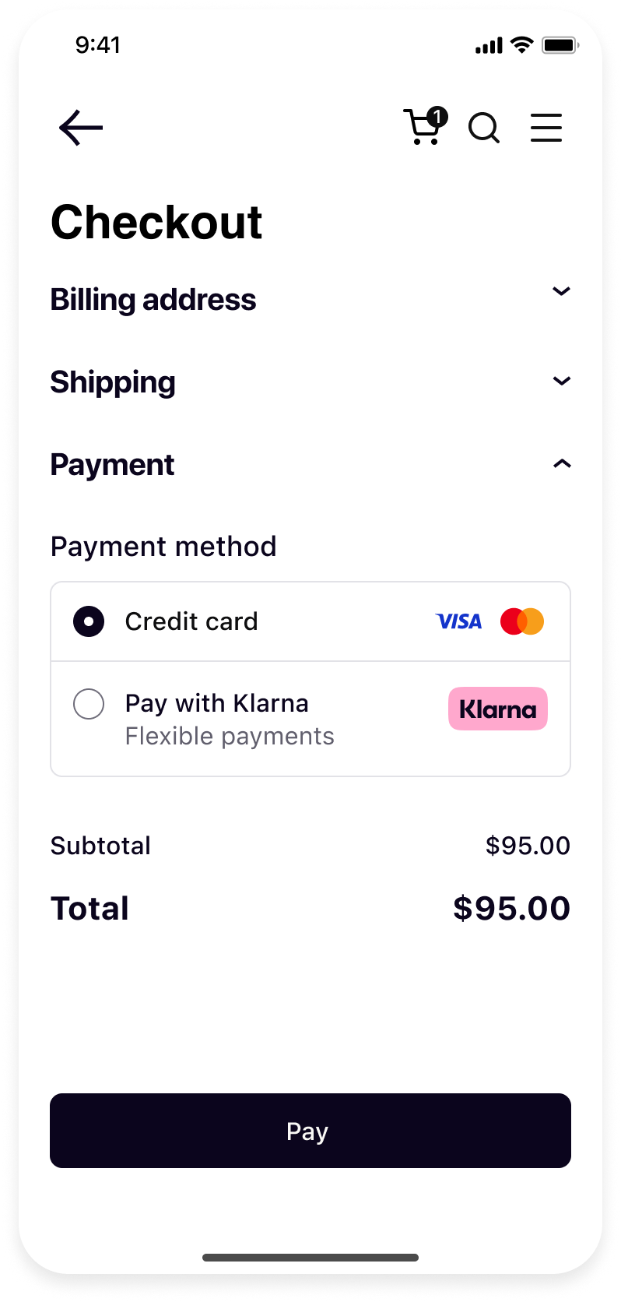Expand the Shipping section chevron
Viewport: 621px width, 1302px height.
click(562, 381)
